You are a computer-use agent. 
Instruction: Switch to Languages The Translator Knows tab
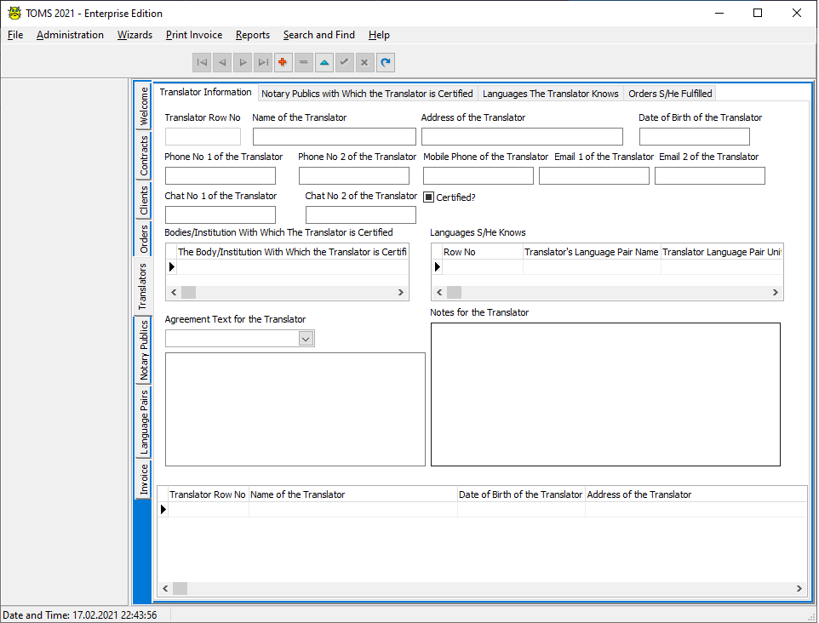(550, 94)
